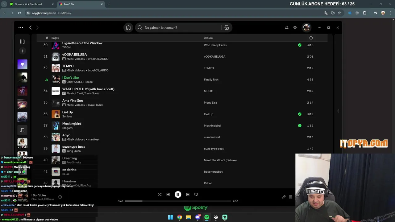Open album link manifestival
Screen dimensions: 395x222
click(x=212, y=137)
